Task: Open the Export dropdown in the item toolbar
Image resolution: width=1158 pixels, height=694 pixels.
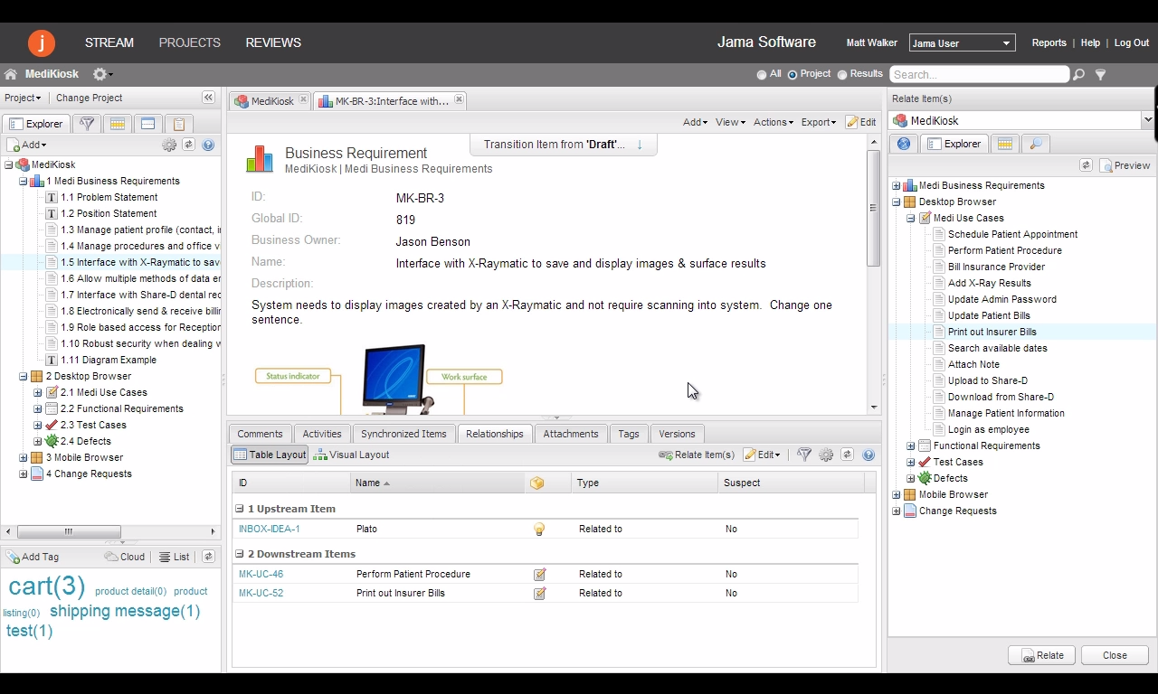Action: 819,122
